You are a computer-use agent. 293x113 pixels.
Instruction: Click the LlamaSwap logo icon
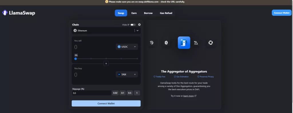click(x=5, y=13)
